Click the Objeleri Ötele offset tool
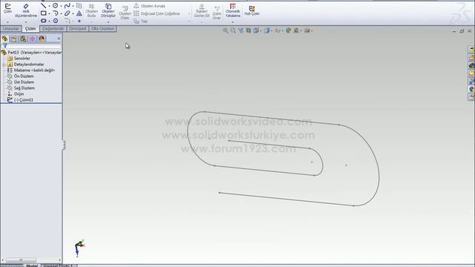This screenshot has width=475, height=267. [125, 13]
